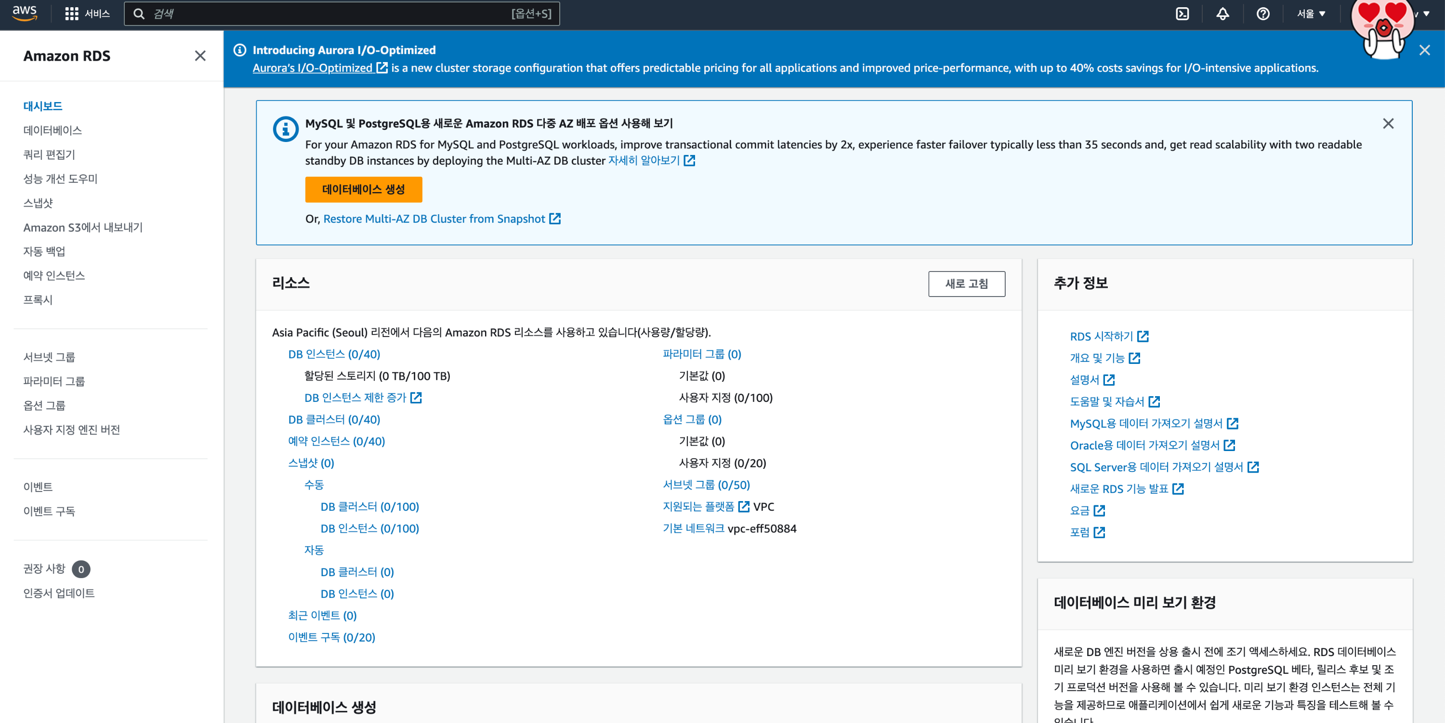Open the services grid menu icon
Screen dimensions: 1445x723
click(71, 14)
